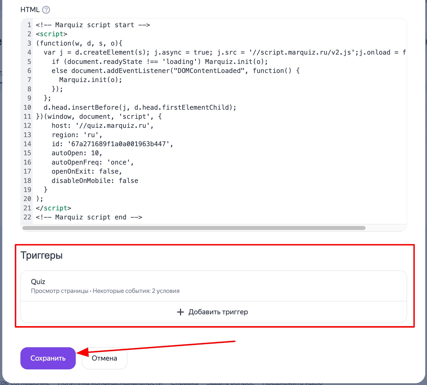Click the Триггеры section heading

point(42,255)
